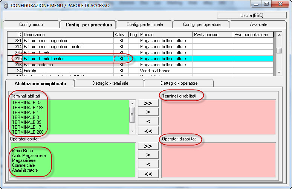Select the row Fatture accompagnatorie fornitori
Viewport: 292px width, 189px height.
(140, 47)
